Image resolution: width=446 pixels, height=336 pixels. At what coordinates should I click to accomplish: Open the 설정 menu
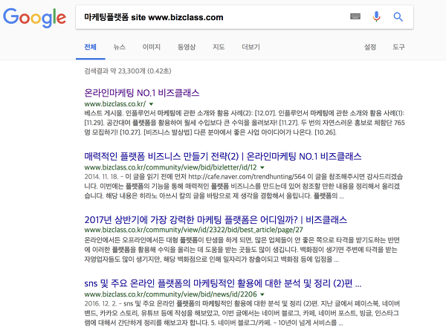370,47
